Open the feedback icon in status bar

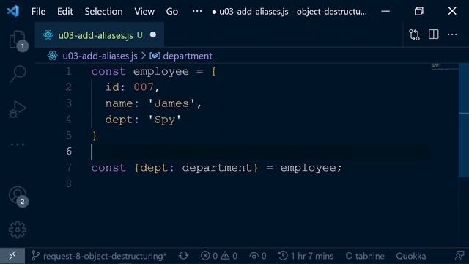[459, 256]
